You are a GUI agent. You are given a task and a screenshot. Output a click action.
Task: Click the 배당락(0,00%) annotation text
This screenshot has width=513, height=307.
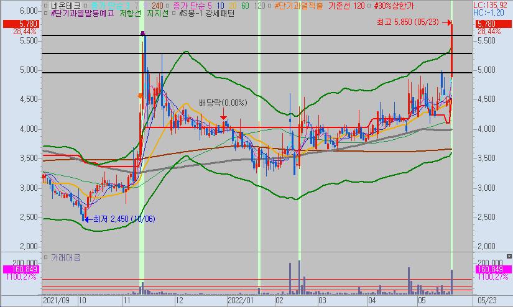point(223,103)
